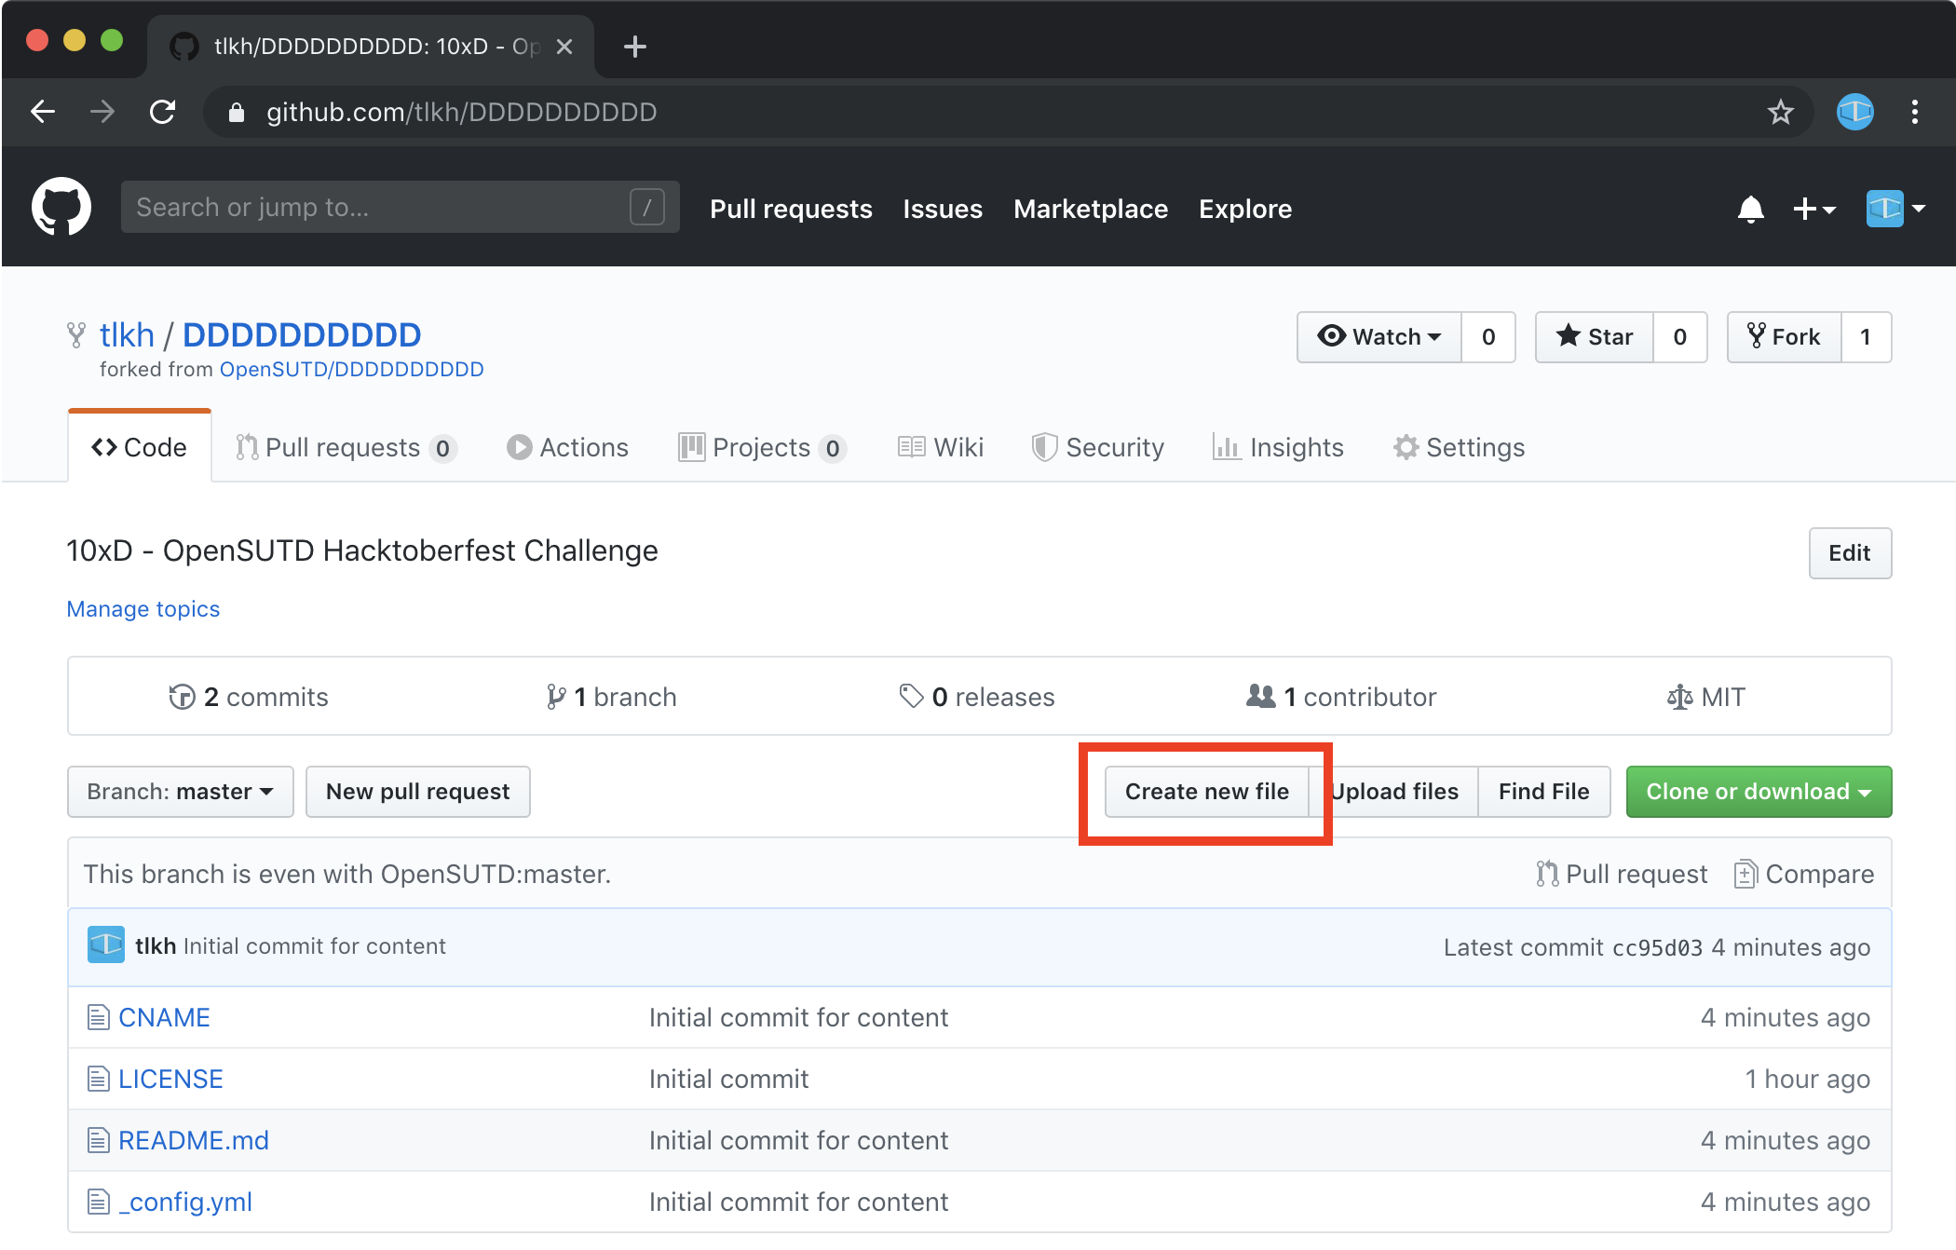Open README.md file
This screenshot has height=1250, width=1956.
(194, 1140)
